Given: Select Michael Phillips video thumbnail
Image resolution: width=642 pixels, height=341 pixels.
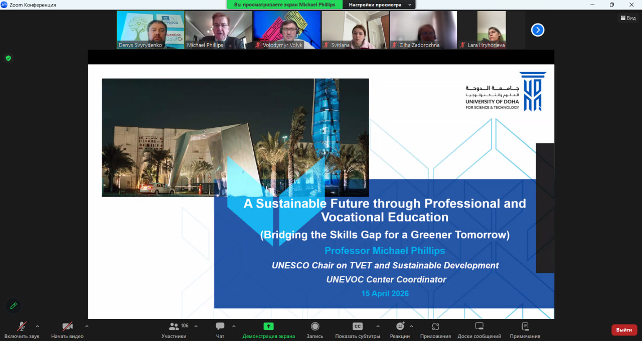Looking at the screenshot, I should coord(219,30).
